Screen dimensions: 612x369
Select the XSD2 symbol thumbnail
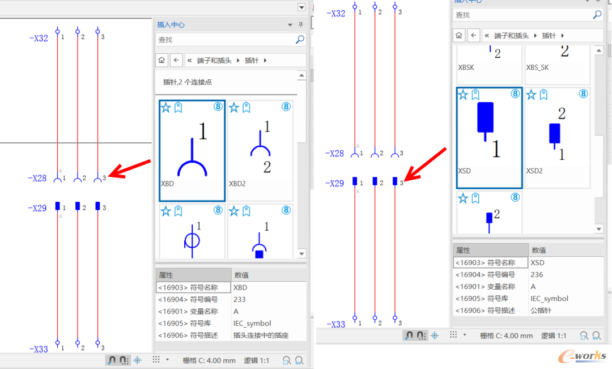tap(558, 138)
